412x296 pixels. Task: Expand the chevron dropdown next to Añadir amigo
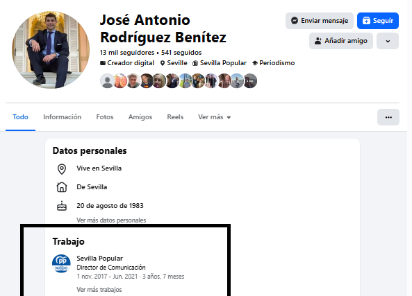point(388,41)
